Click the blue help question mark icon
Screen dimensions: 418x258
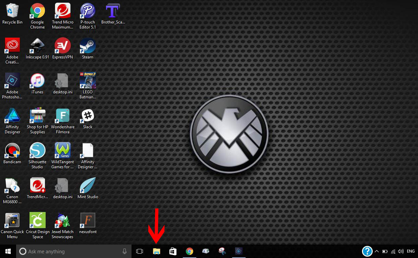[x=367, y=251]
